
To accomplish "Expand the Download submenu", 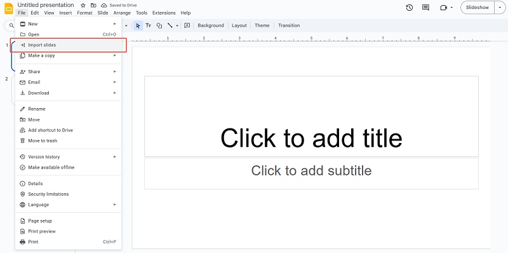I will pyautogui.click(x=115, y=93).
